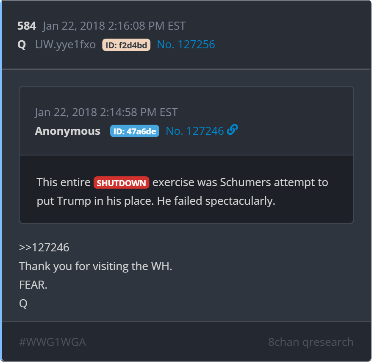
Task: Click the Anonymous poster name
Action: (x=68, y=131)
